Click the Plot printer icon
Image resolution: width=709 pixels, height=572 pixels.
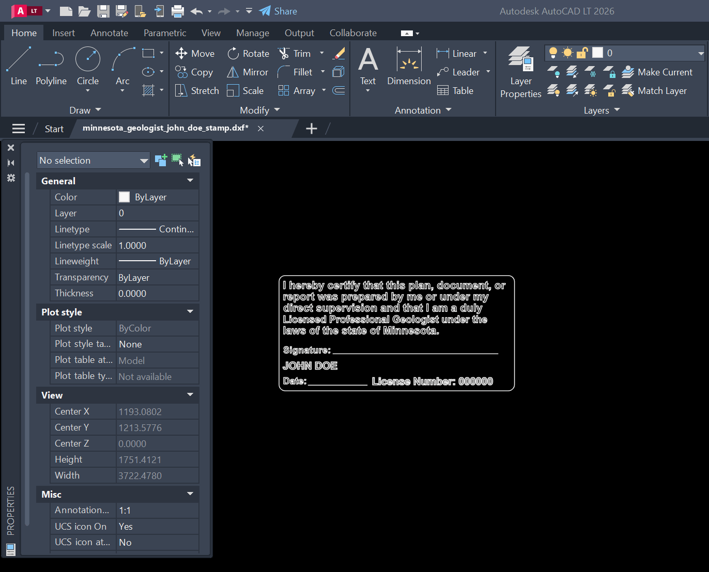[x=178, y=11]
